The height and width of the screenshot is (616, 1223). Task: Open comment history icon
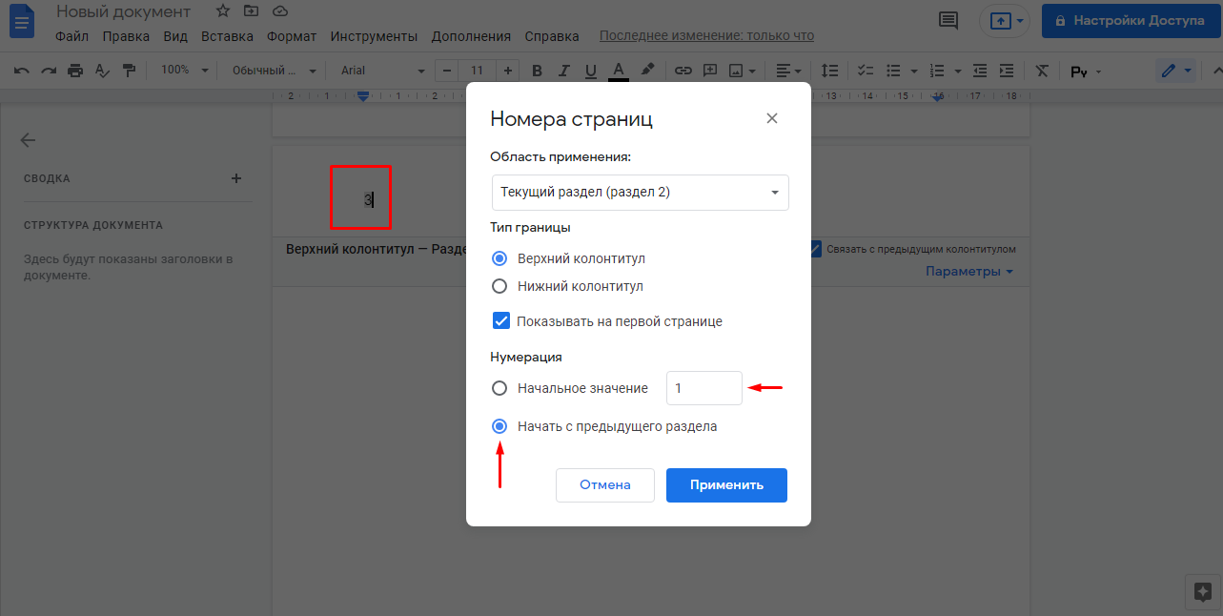948,20
